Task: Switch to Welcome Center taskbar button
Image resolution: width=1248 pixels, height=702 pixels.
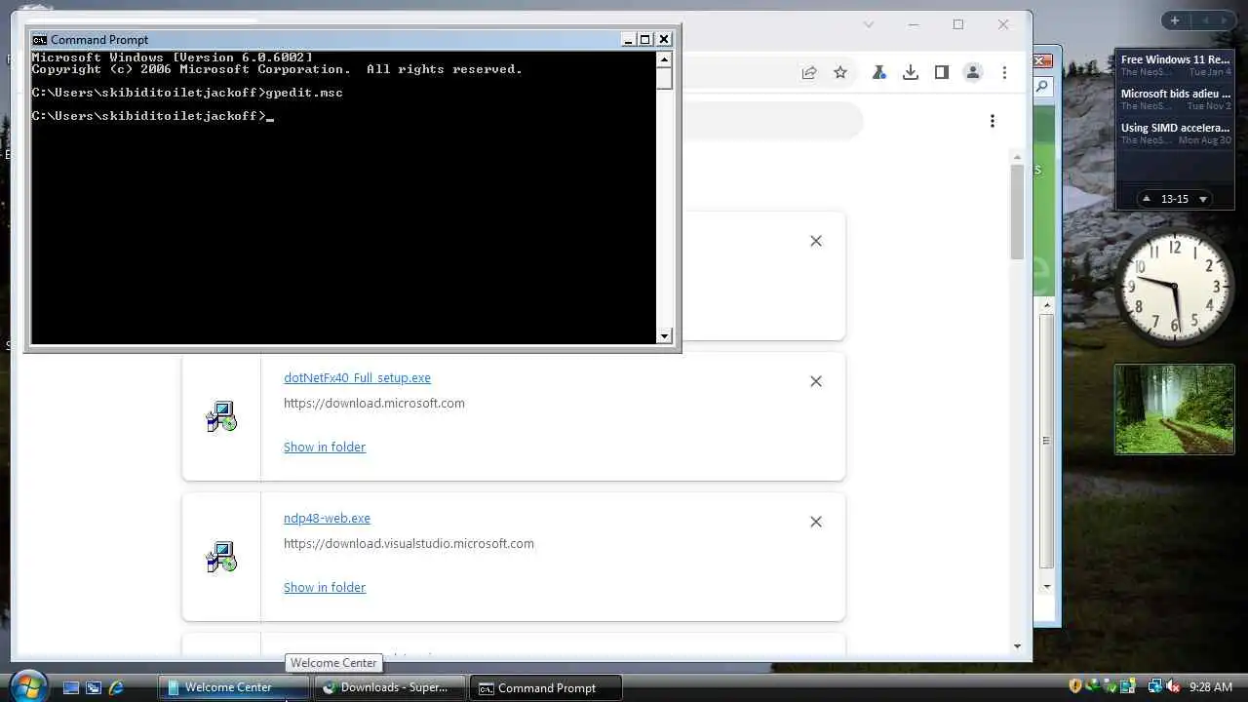Action: 233,687
